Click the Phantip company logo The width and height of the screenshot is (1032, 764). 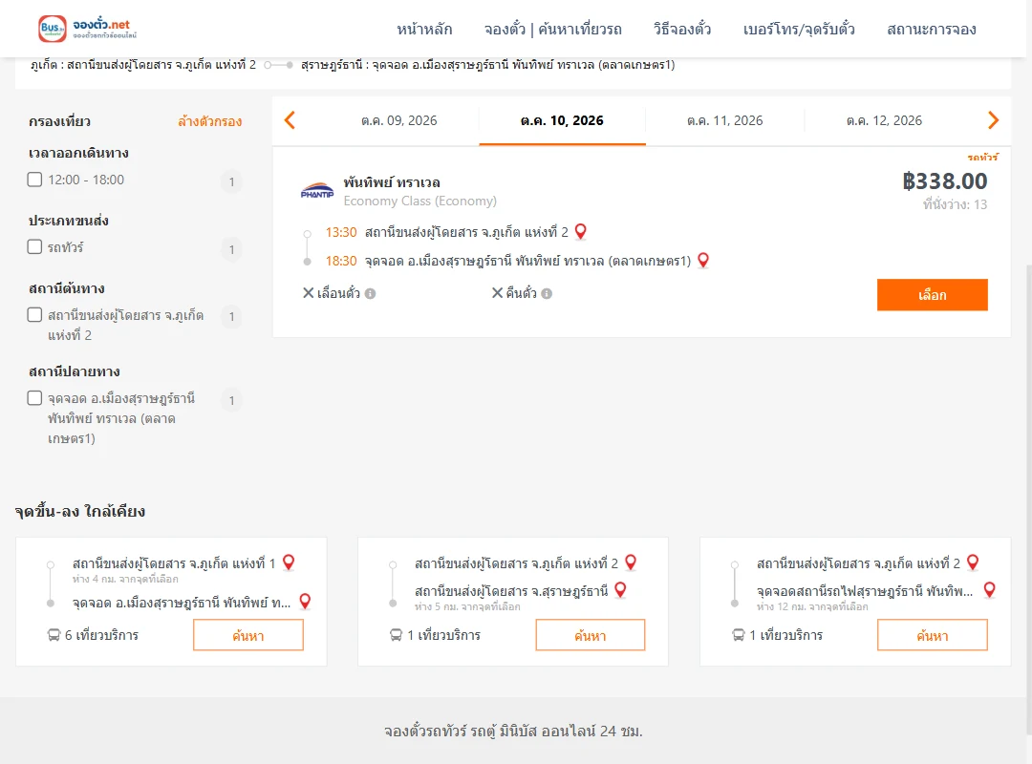tap(317, 190)
